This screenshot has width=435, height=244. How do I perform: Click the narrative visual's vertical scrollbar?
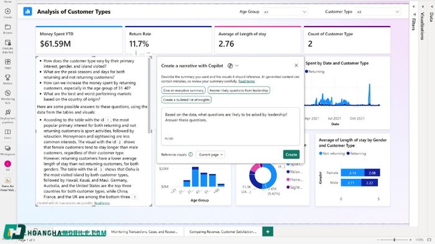click(150, 95)
